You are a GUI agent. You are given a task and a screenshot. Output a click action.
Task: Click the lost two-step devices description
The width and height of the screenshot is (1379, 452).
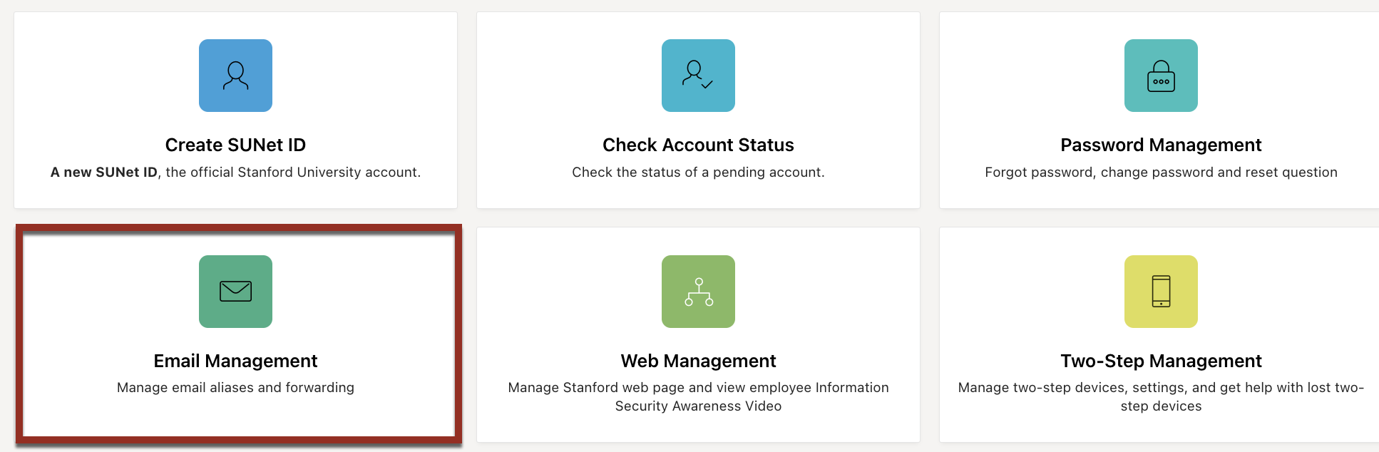[x=1160, y=396]
